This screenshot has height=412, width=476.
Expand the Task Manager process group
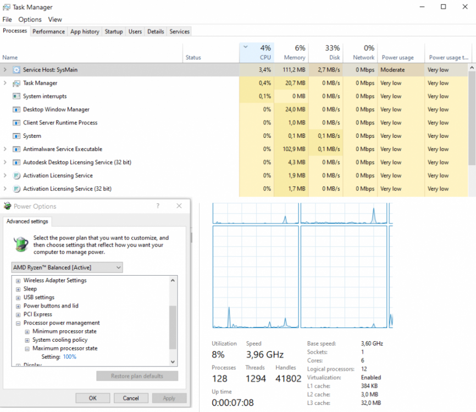click(x=5, y=83)
